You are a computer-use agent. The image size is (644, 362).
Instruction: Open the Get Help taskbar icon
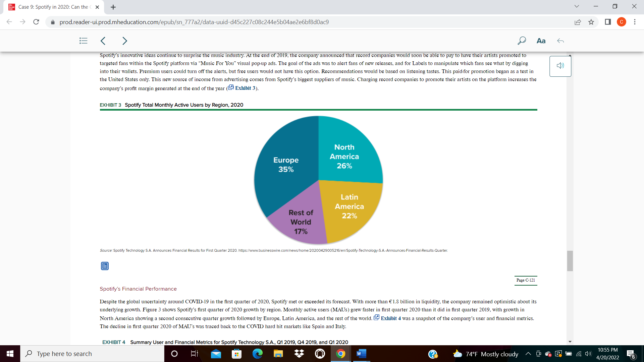[x=433, y=354]
